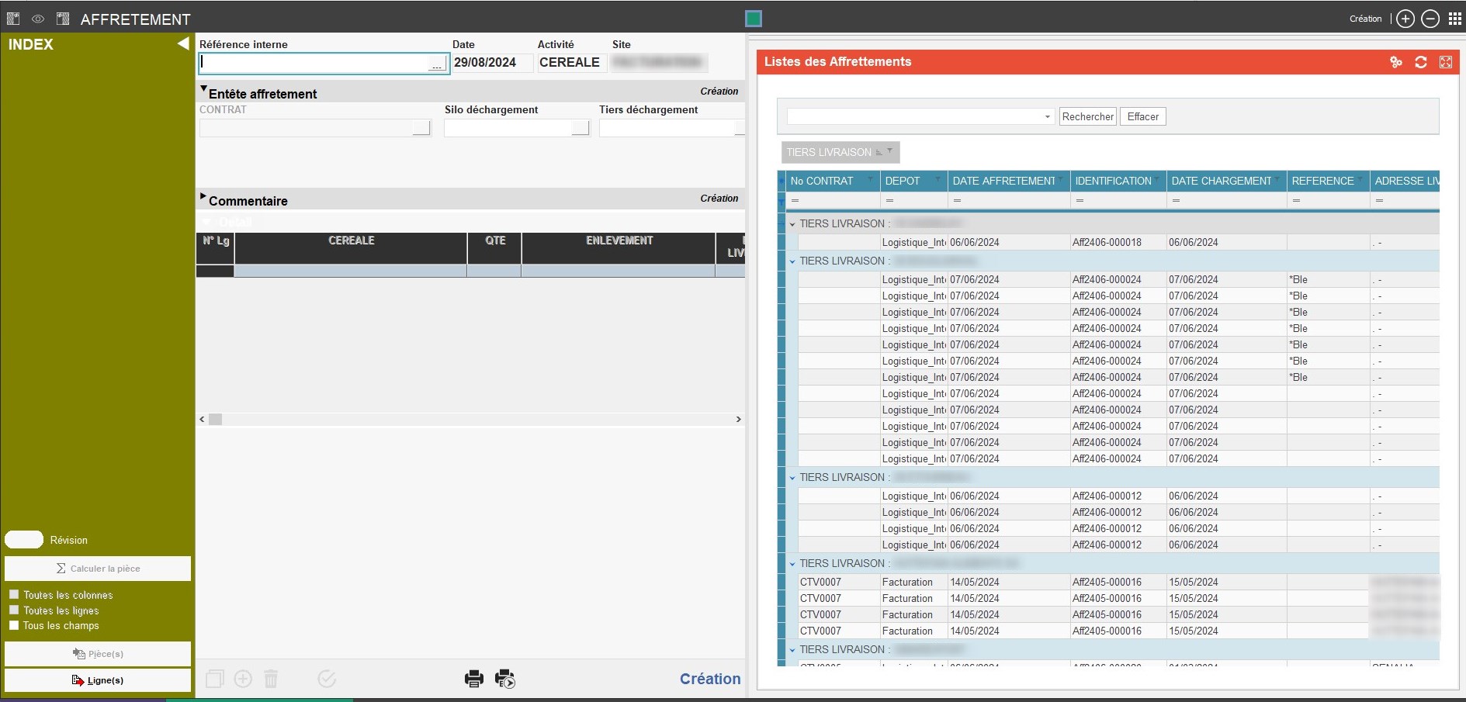Check the Toutes les colonnes checkbox
Image resolution: width=1466 pixels, height=702 pixels.
click(x=14, y=595)
